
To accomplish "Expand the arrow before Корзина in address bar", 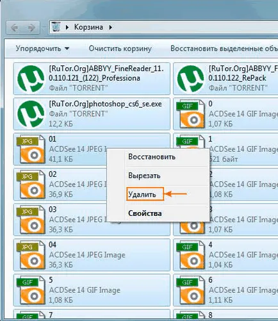I will (67, 28).
